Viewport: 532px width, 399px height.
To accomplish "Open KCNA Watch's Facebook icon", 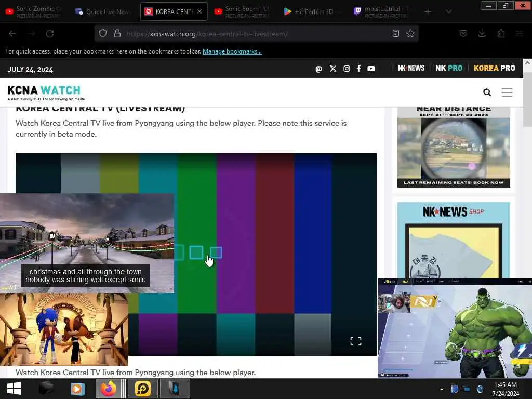I will point(358,69).
